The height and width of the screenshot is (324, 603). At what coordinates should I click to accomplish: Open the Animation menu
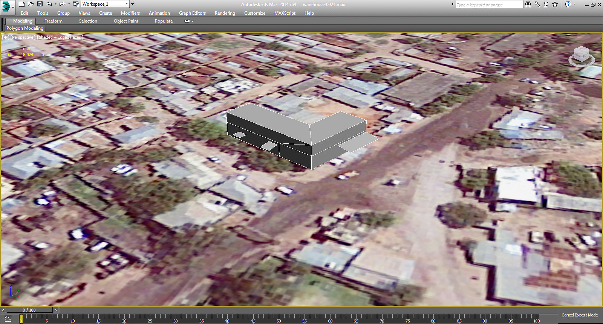[159, 13]
